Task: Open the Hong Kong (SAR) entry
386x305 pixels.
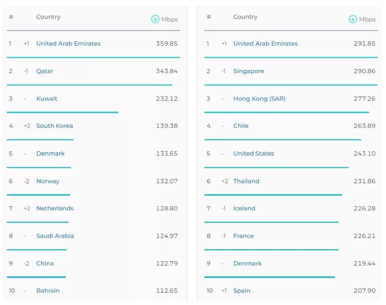Action: (259, 99)
